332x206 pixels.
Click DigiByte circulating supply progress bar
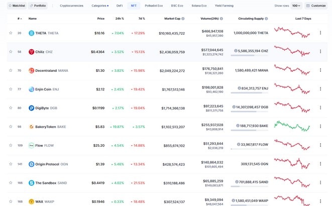(x=250, y=112)
